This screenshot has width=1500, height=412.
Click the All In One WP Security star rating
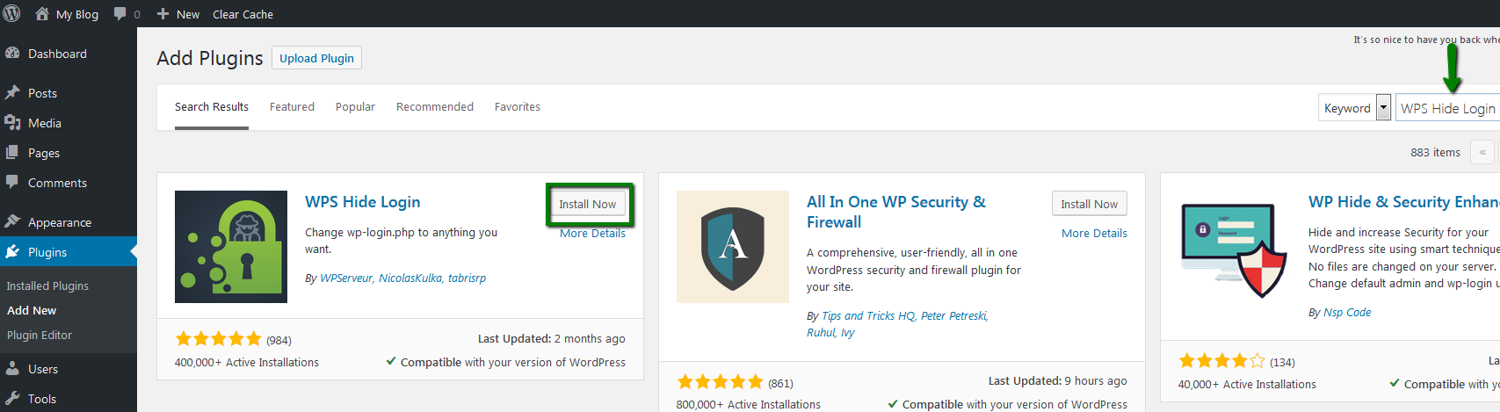pyautogui.click(x=720, y=382)
